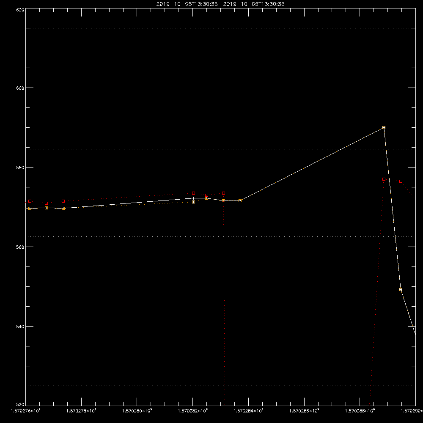Click the 600 y-axis label

(20, 88)
